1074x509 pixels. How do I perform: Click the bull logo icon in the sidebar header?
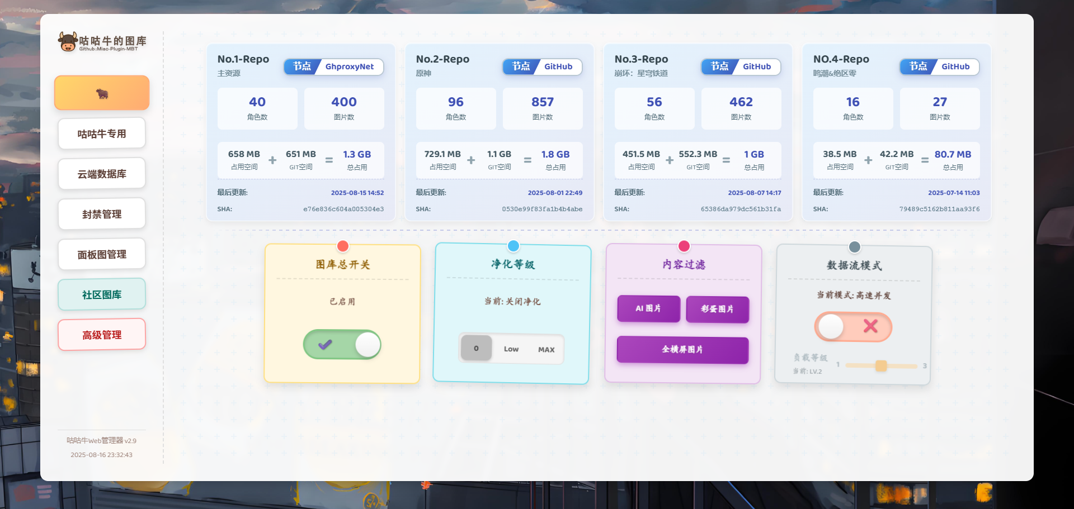point(68,42)
